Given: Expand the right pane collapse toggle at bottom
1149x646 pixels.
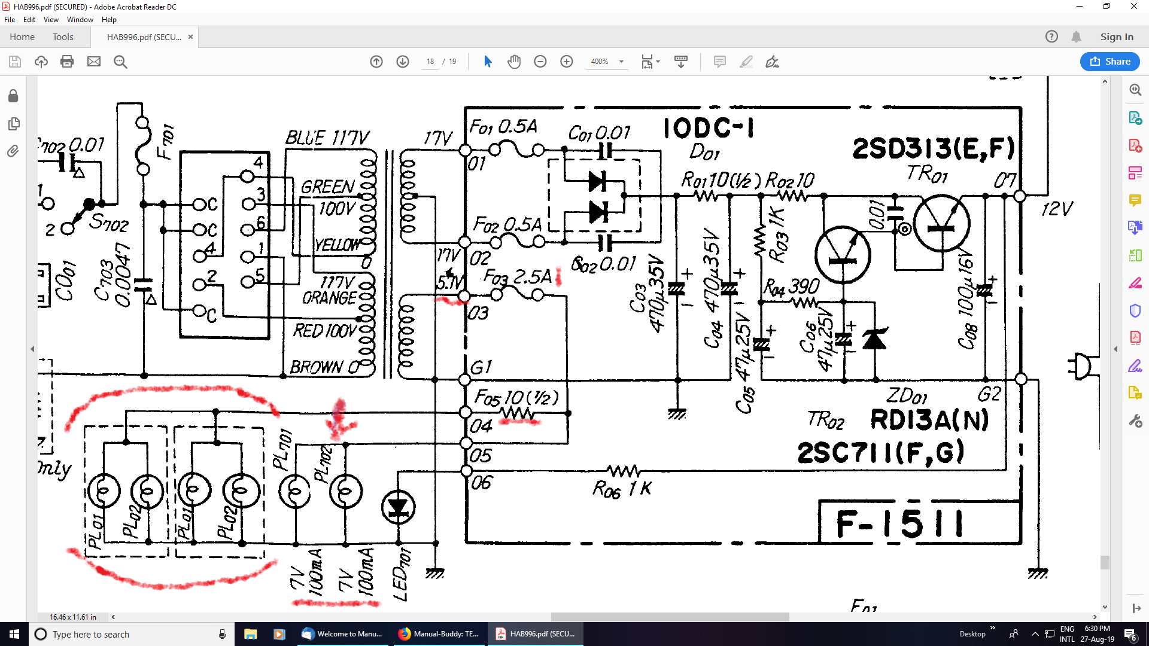Looking at the screenshot, I should point(1136,608).
